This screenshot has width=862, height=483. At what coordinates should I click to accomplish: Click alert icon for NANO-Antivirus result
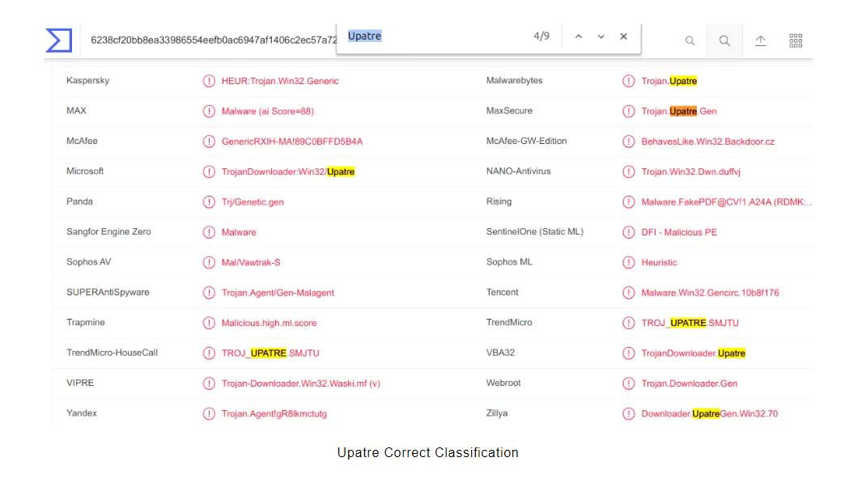click(628, 172)
